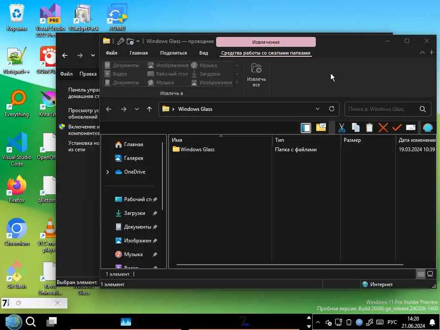The height and width of the screenshot is (330, 440).
Task: Open the File ribbon tab in Explorer
Action: (x=111, y=53)
